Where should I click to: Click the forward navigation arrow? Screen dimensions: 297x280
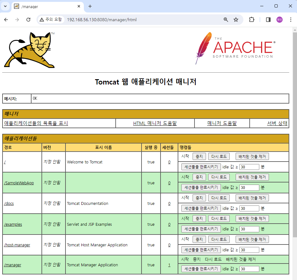17,20
